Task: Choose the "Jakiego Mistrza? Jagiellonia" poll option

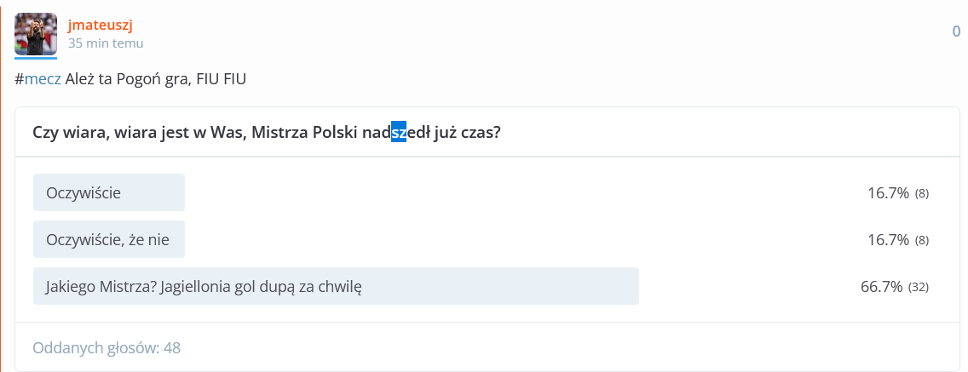Action: [x=205, y=287]
